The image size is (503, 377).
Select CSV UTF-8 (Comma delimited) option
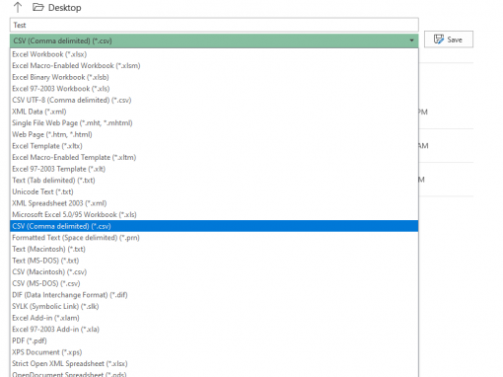point(214,100)
